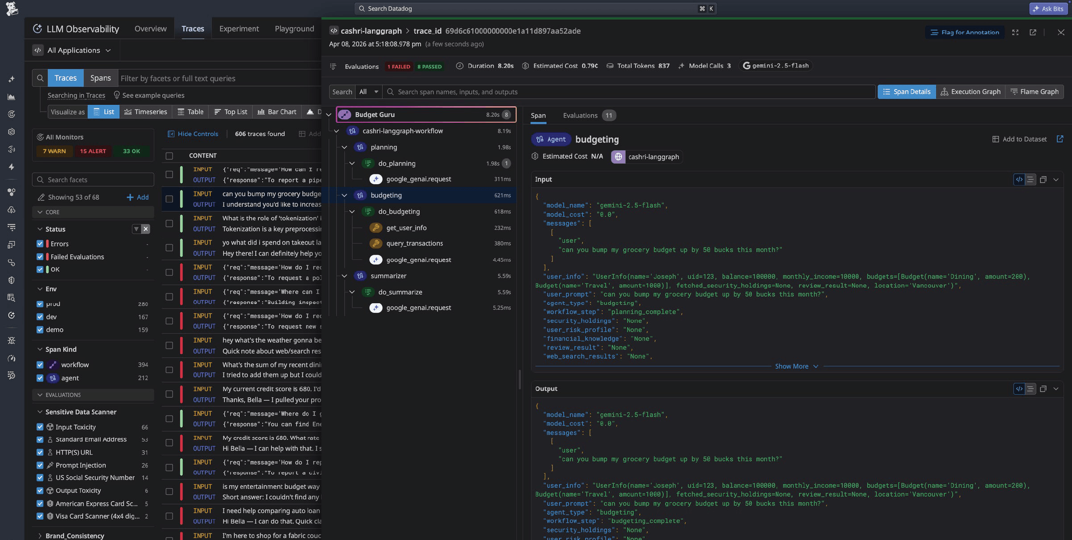
Task: Collapse the summarizer span tree node
Action: [344, 276]
